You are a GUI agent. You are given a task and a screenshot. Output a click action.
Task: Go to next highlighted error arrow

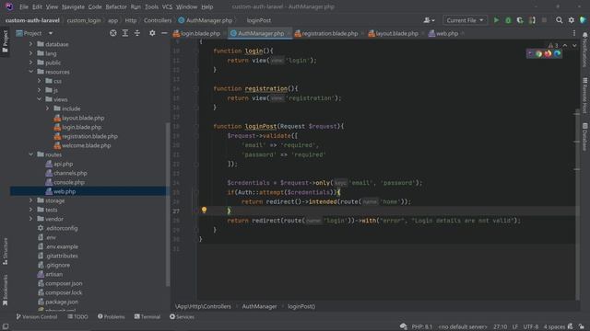click(x=574, y=45)
